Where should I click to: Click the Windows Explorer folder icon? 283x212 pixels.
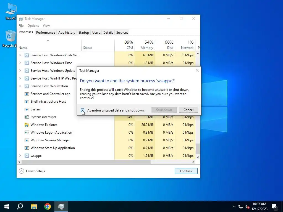27,125
